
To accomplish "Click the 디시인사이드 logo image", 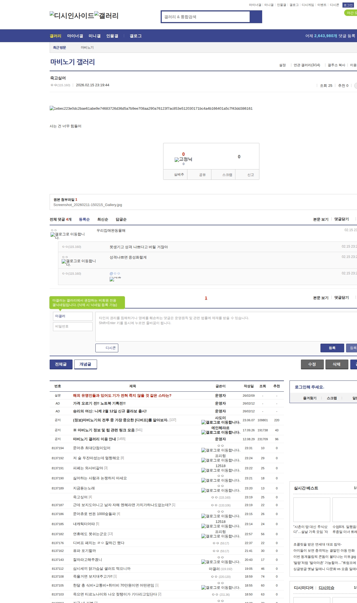I will click(x=72, y=16).
